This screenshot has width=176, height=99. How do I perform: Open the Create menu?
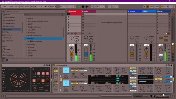8,3
